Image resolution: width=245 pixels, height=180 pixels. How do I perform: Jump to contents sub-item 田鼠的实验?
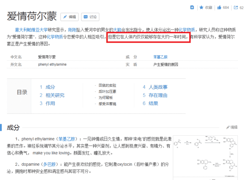[x=107, y=85]
